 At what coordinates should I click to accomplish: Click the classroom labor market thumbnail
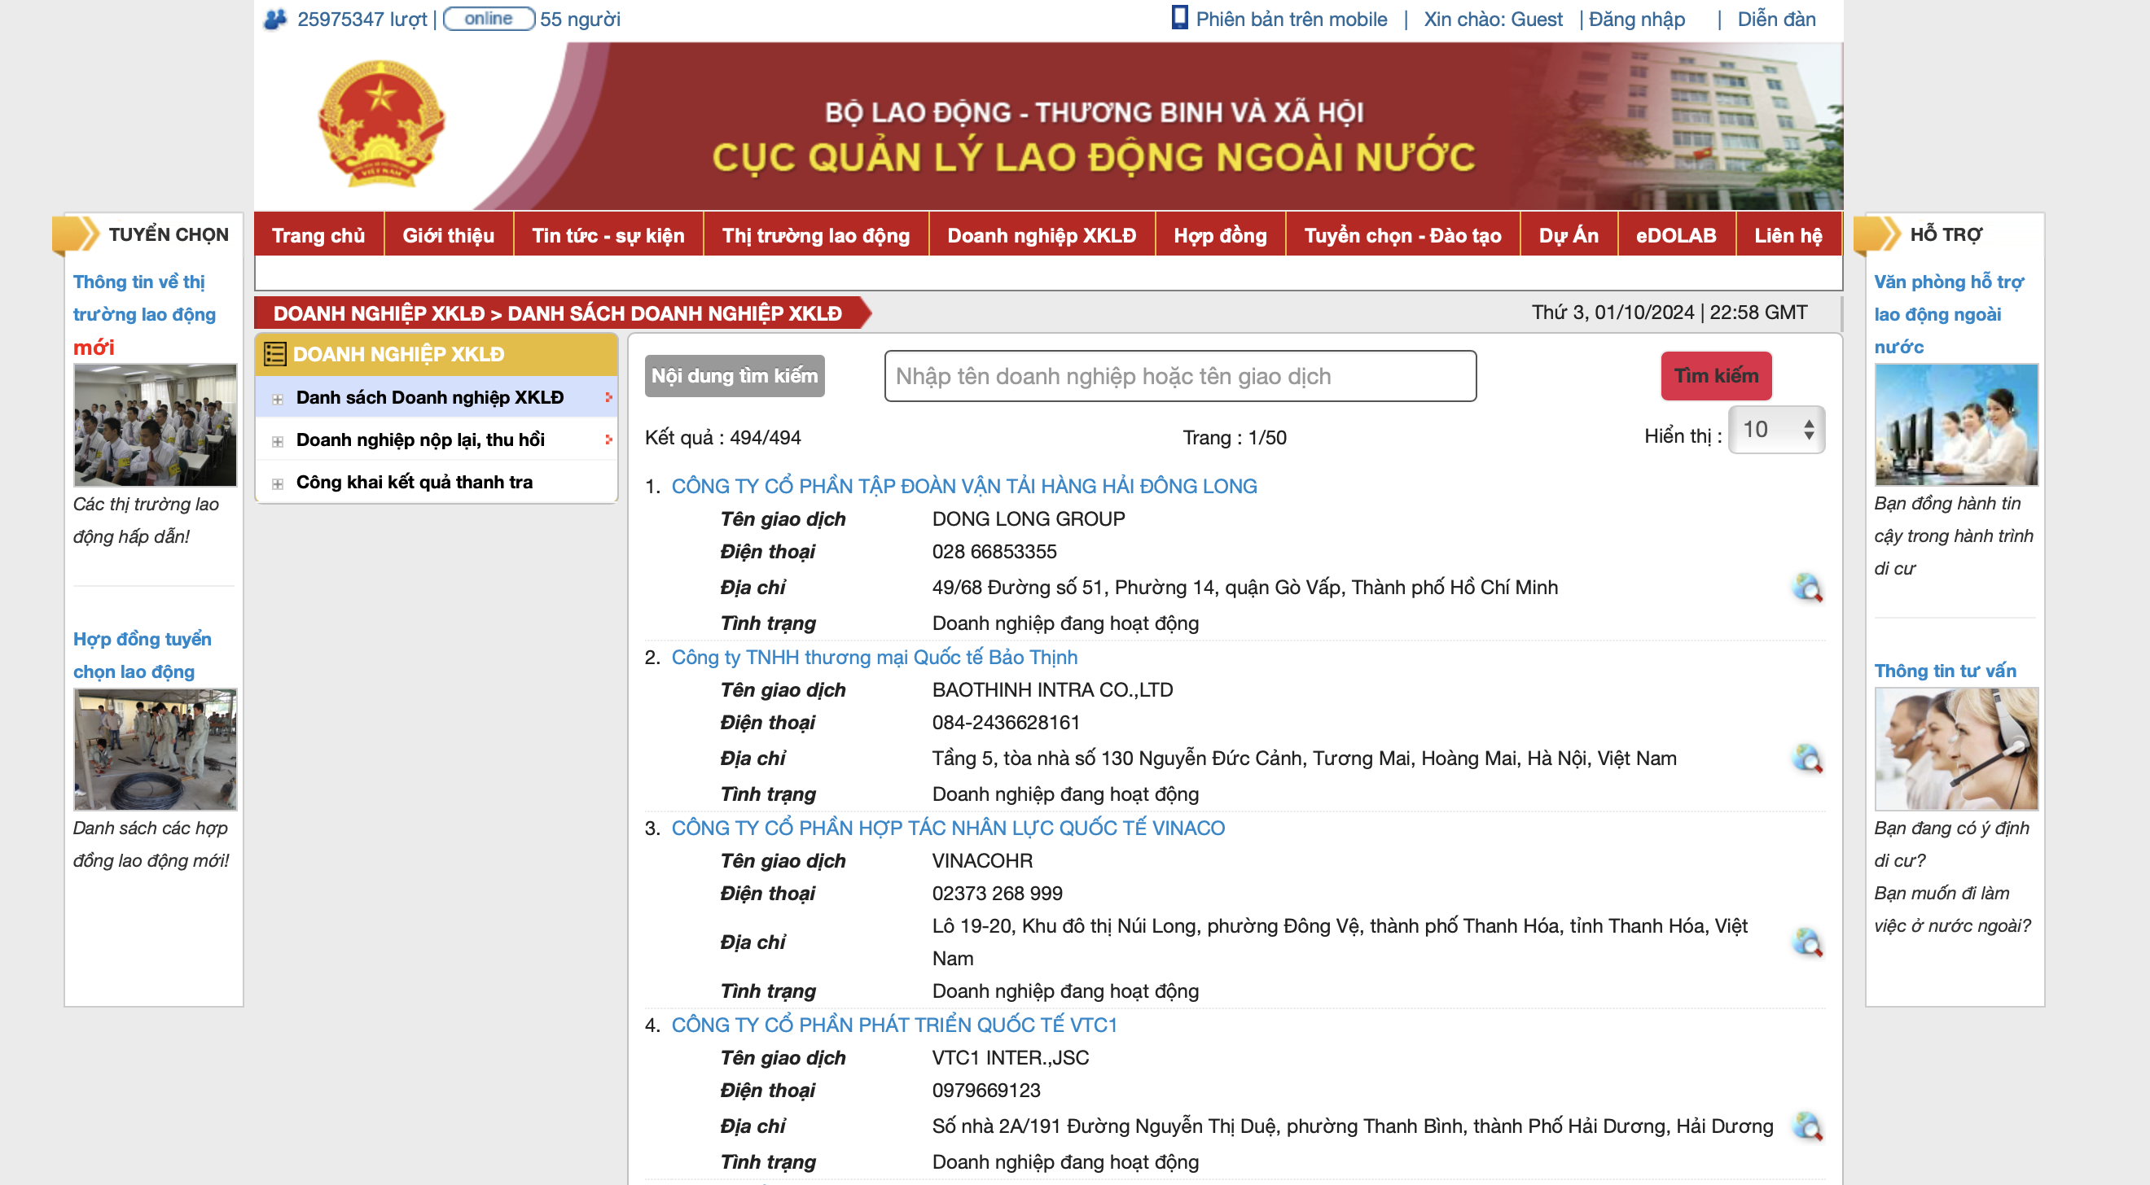(156, 426)
